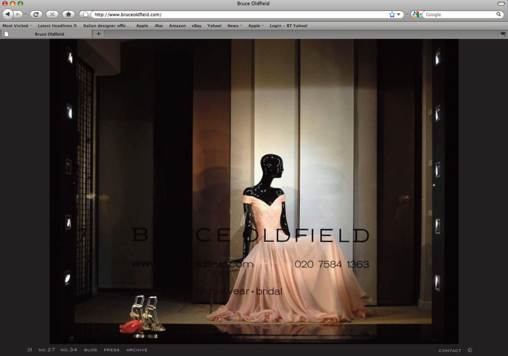This screenshot has height=356, width=508.
Task: Go to the home page icon
Action: pyautogui.click(x=68, y=14)
